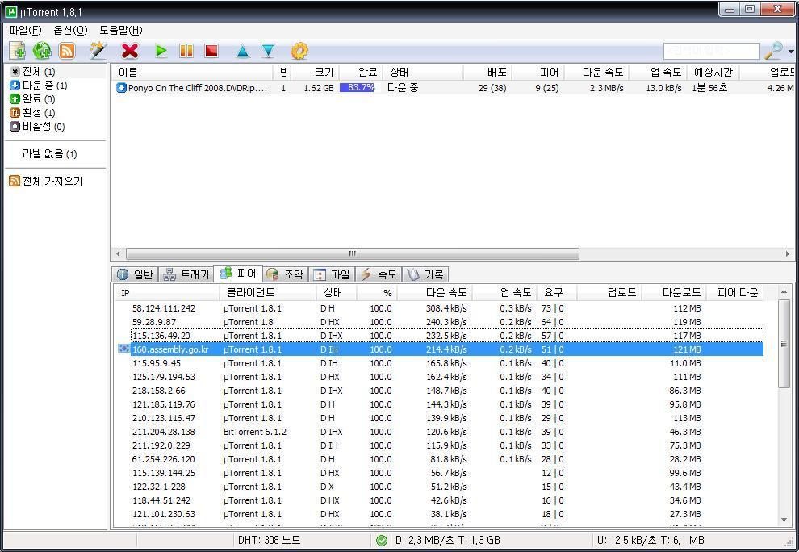Click Add Torrent from URL globe icon
The width and height of the screenshot is (799, 552).
click(x=42, y=51)
